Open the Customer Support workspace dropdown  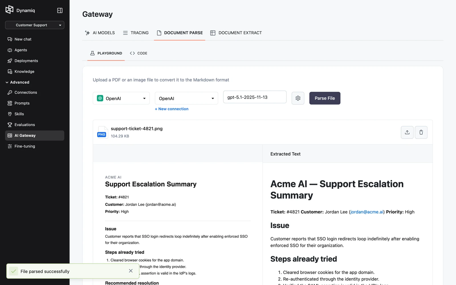pyautogui.click(x=34, y=25)
